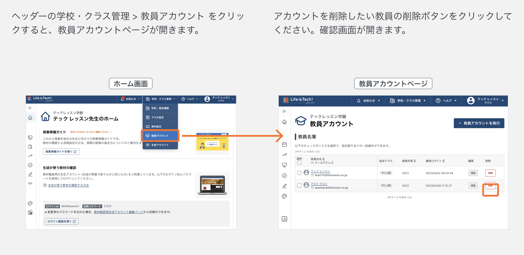Choose 生徒アカウント in dropdown menu

160,145
